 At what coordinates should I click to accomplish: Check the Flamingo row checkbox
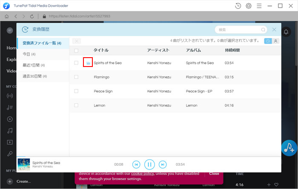(x=76, y=77)
